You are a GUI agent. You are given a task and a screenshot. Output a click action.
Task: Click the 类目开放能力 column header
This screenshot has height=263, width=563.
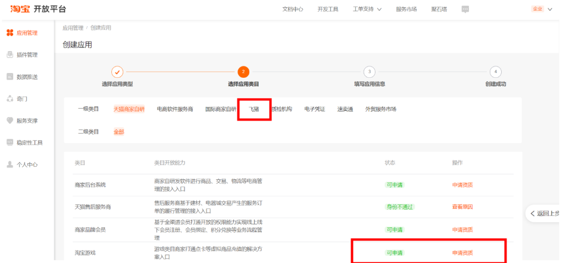tap(170, 163)
